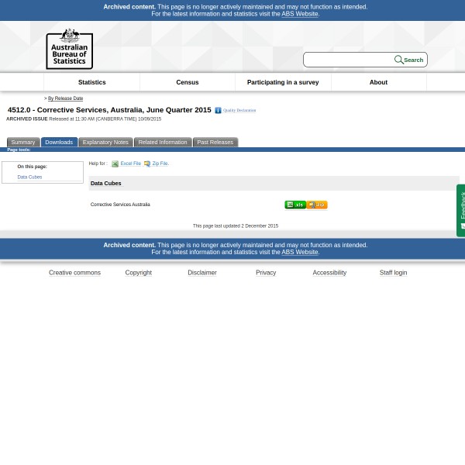465x465 pixels.
Task: Click the Zip File help icon
Action: click(146, 164)
